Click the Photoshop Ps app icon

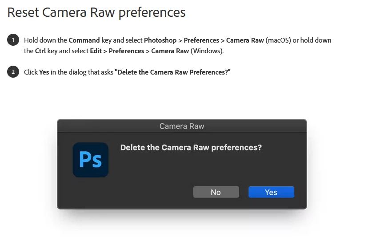(91, 160)
